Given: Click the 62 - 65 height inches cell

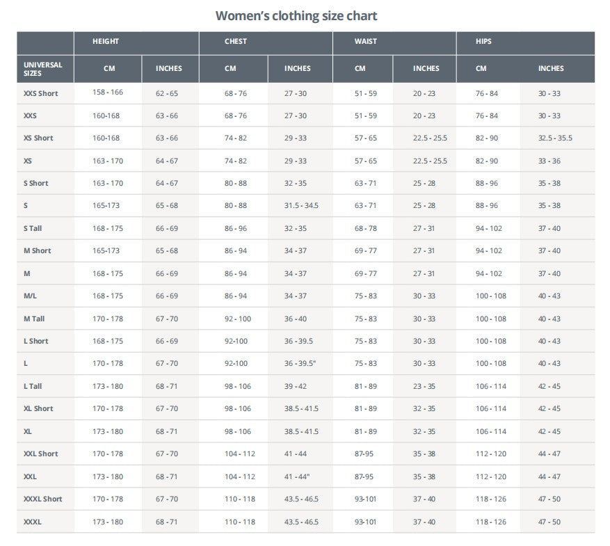Looking at the screenshot, I should [167, 93].
